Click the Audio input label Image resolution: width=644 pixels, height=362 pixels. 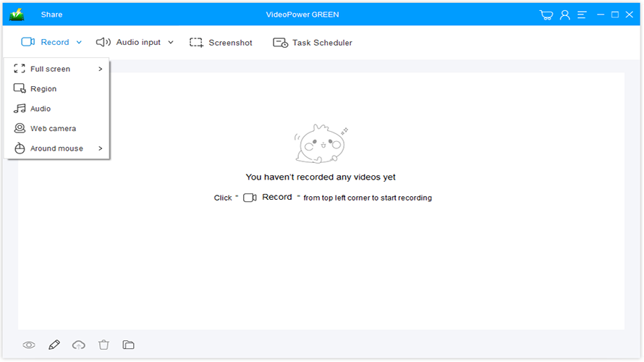[138, 42]
